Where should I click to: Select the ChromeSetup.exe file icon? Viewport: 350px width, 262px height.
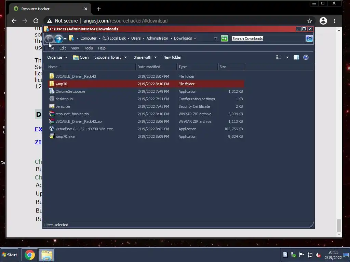pyautogui.click(x=52, y=91)
